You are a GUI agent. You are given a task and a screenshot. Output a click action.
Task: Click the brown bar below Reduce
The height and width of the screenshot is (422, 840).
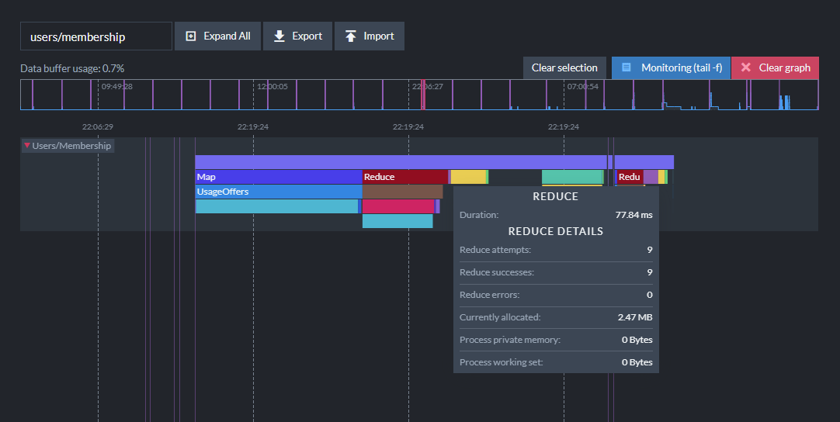point(402,192)
